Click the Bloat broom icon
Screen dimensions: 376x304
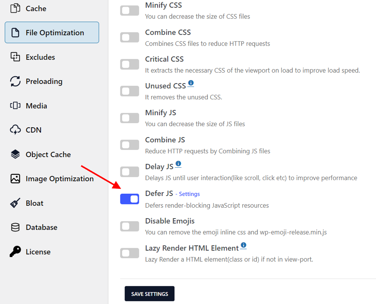[15, 203]
